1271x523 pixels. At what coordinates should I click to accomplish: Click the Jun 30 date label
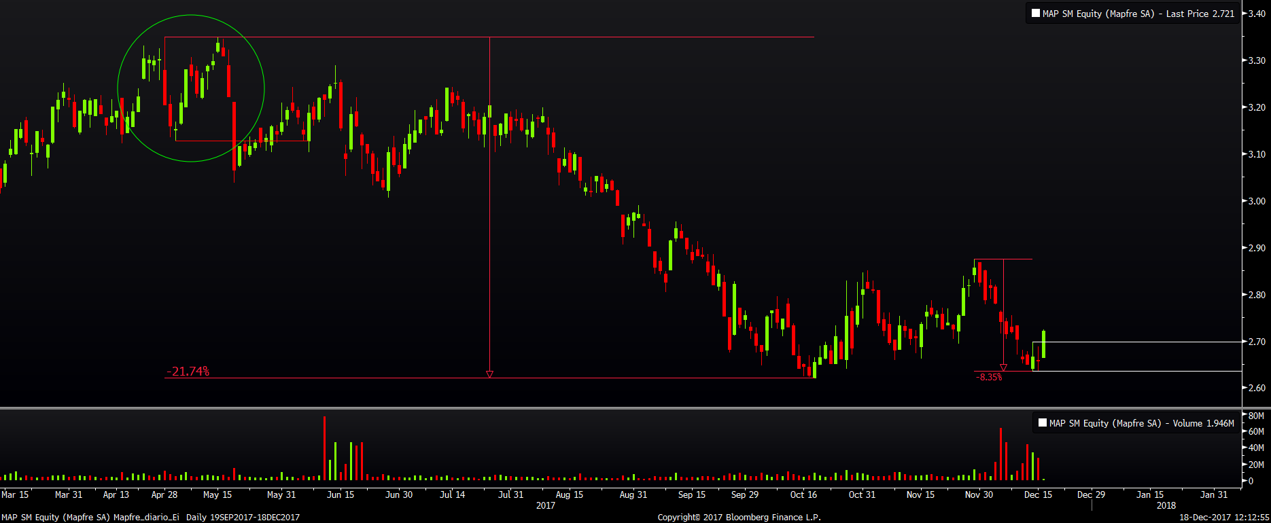point(399,494)
